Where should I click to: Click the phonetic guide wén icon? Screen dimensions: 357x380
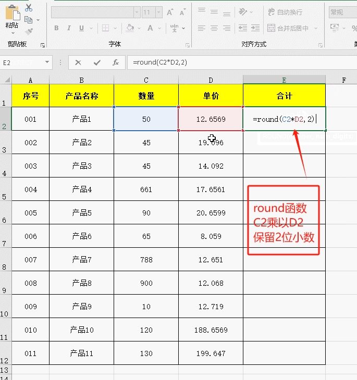(x=174, y=28)
